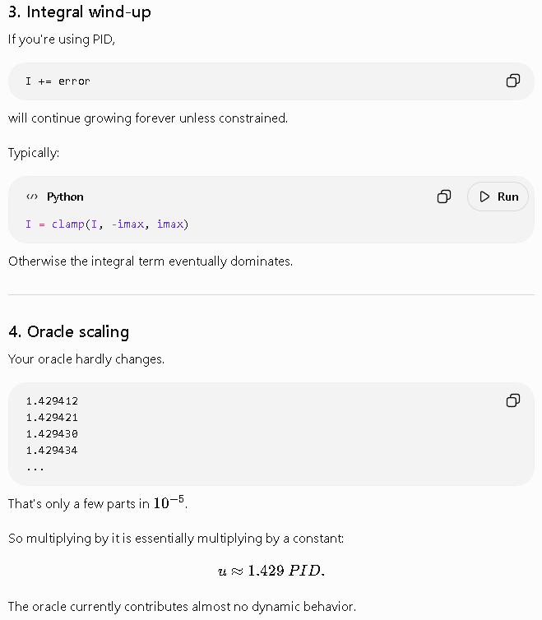Click the value 1.429421 in the code block
This screenshot has width=542, height=620.
[x=52, y=418]
